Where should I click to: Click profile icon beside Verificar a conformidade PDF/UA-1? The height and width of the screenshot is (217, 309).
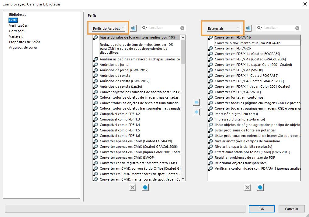[211, 168]
